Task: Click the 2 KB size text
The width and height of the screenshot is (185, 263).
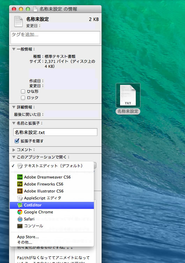Action: coord(94,19)
